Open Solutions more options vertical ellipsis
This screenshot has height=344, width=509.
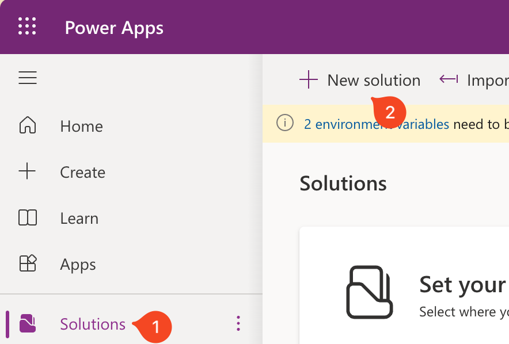pyautogui.click(x=238, y=324)
